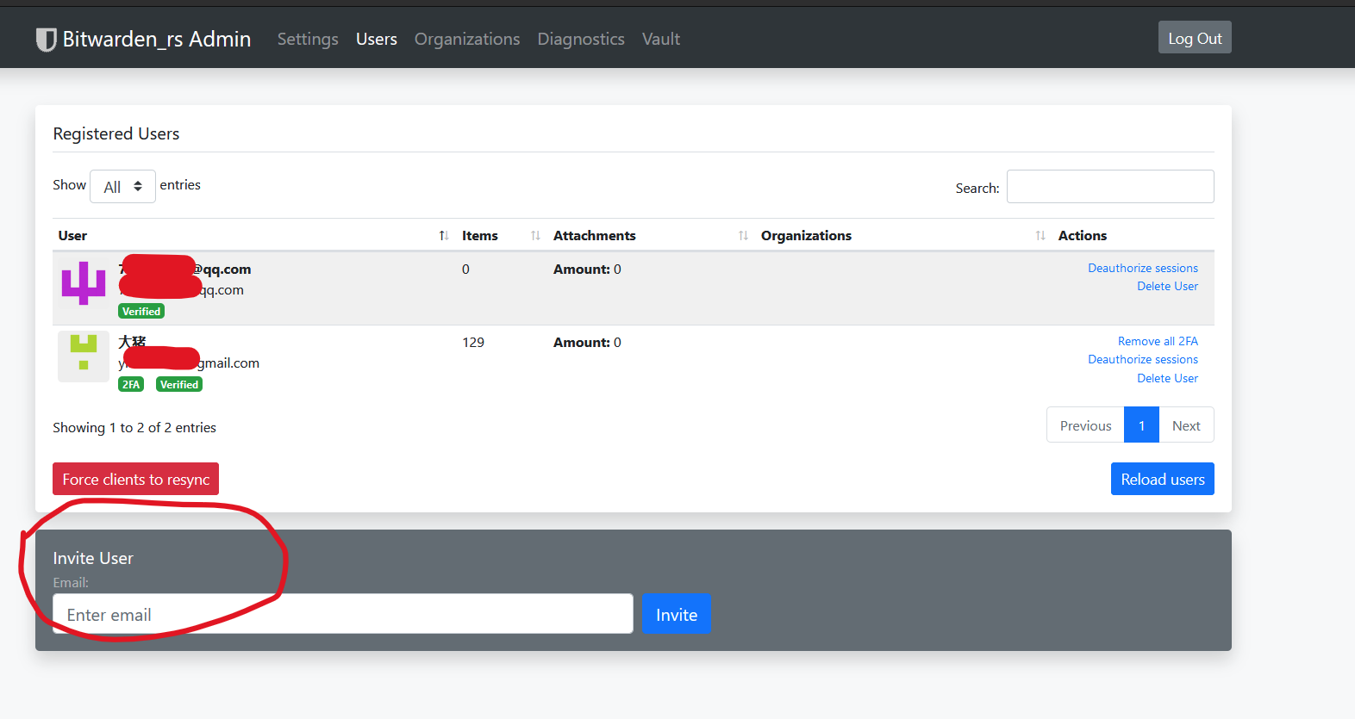The image size is (1355, 719).
Task: Click the Verified badge of gmail.com user
Action: click(179, 384)
